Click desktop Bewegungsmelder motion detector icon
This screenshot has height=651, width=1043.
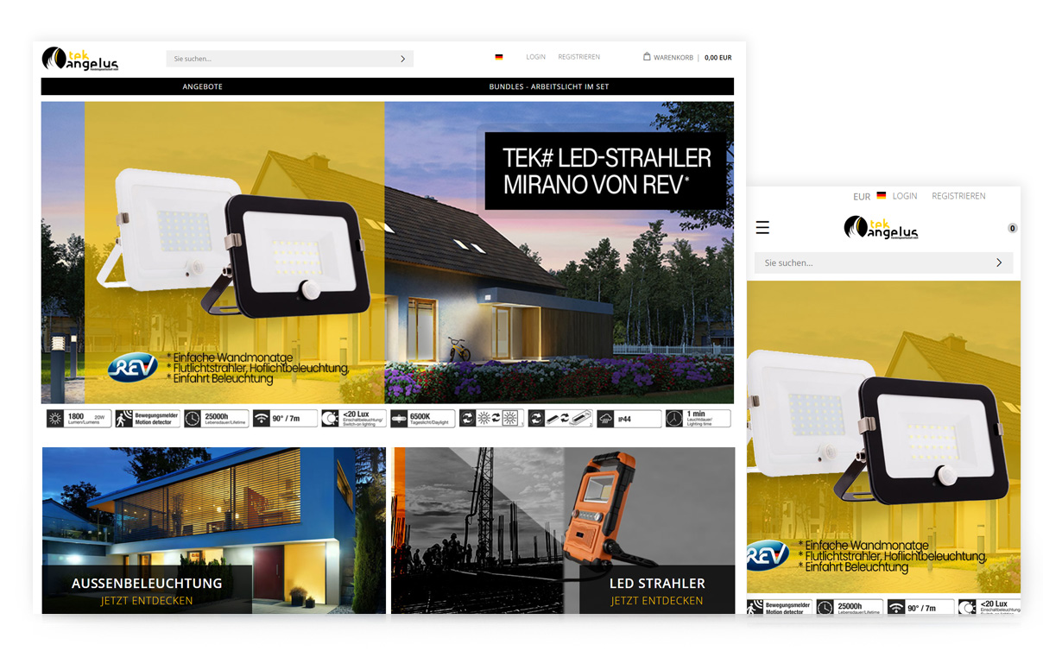tap(148, 419)
